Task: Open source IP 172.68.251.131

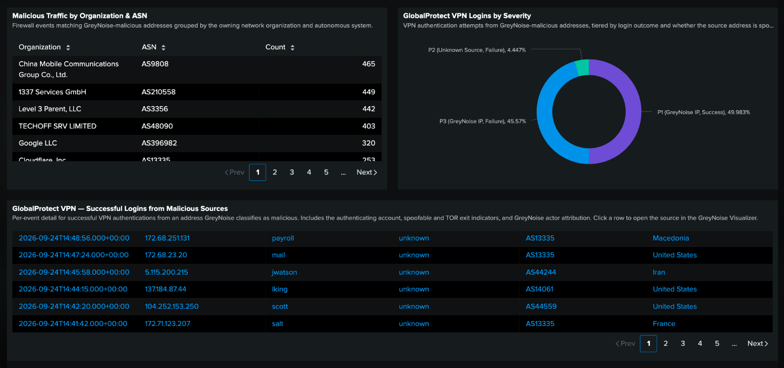Action: pyautogui.click(x=167, y=238)
